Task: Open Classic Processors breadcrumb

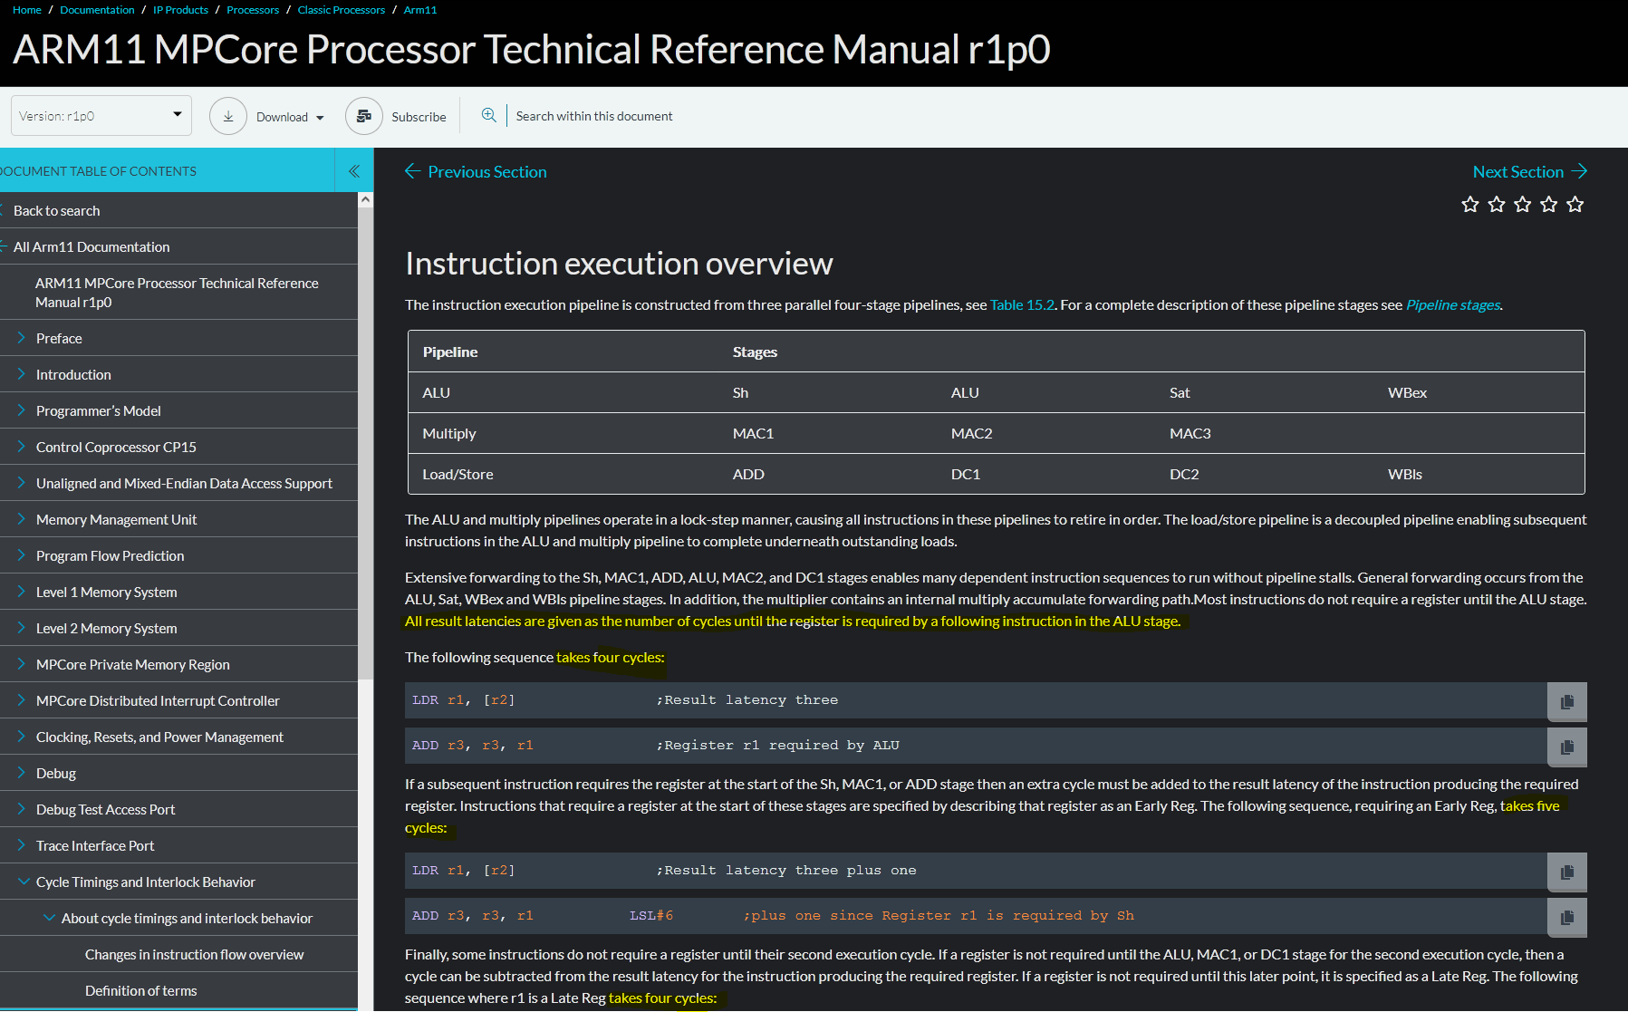Action: pyautogui.click(x=342, y=10)
